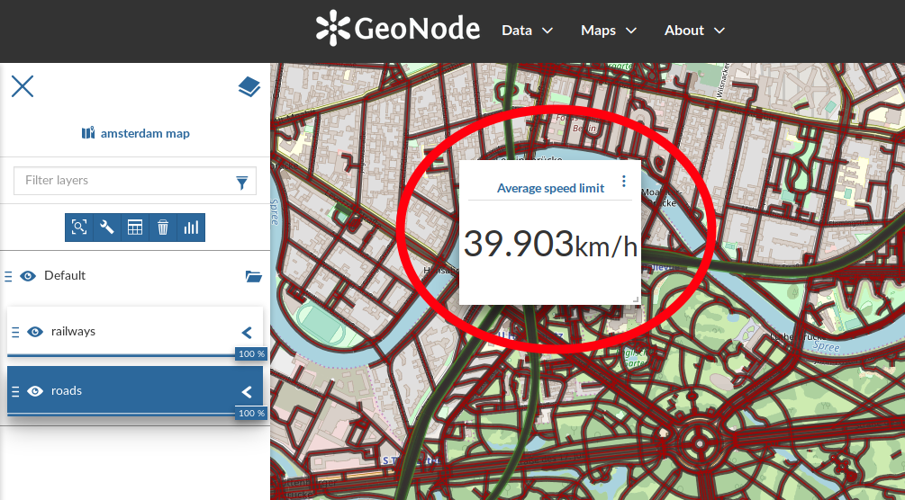Toggle roads layer visibility
This screenshot has height=500, width=905.
35,391
